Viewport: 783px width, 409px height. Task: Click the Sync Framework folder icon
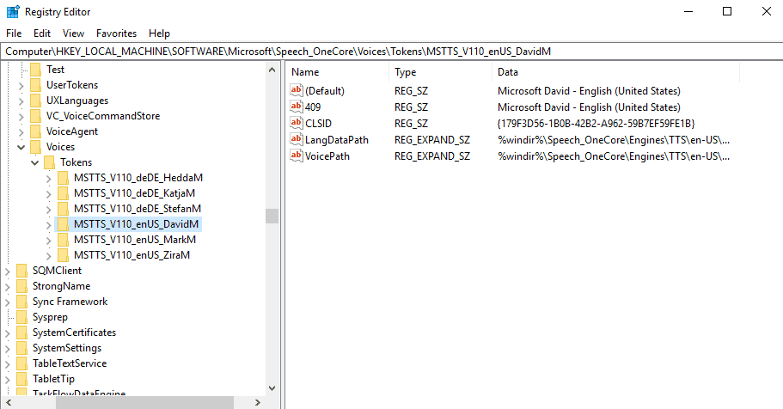point(21,302)
